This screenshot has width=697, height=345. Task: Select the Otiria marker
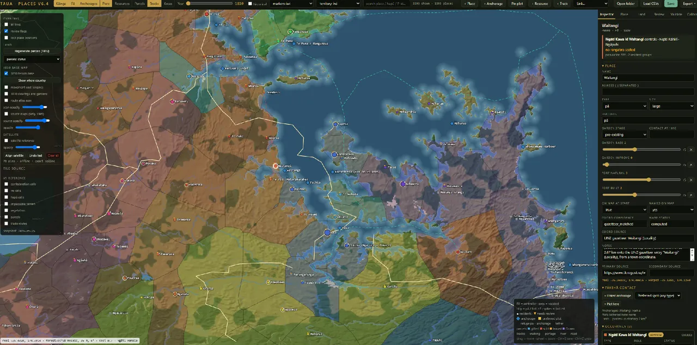coord(200,288)
